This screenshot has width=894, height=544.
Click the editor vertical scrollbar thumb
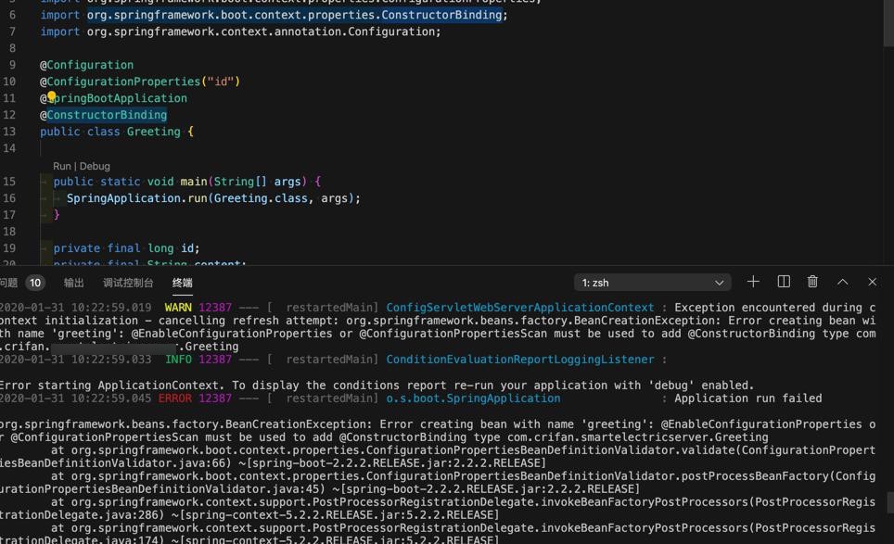click(888, 23)
